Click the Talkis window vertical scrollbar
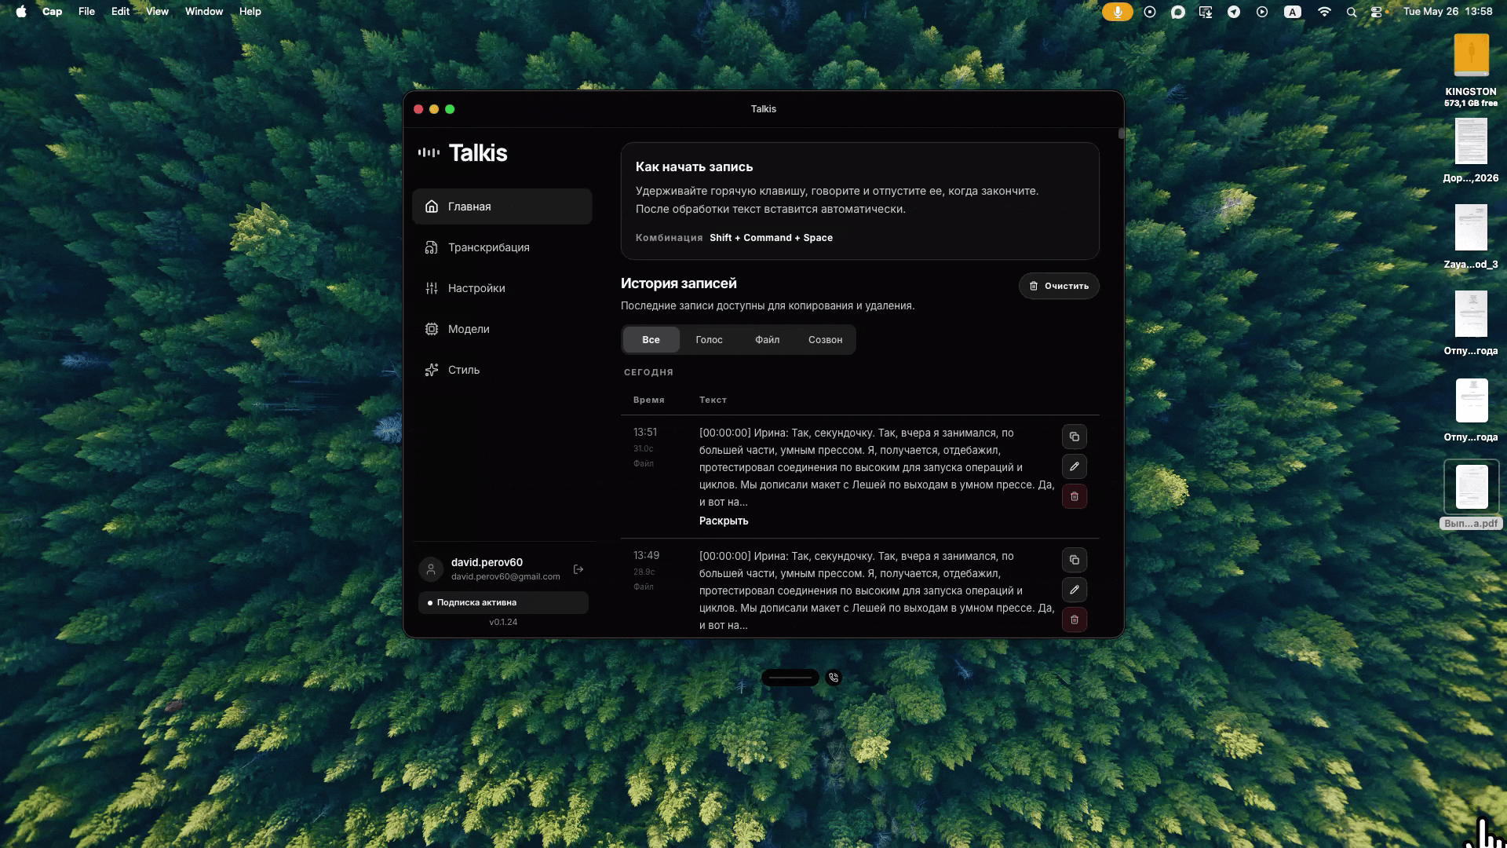Image resolution: width=1507 pixels, height=848 pixels. click(1121, 133)
